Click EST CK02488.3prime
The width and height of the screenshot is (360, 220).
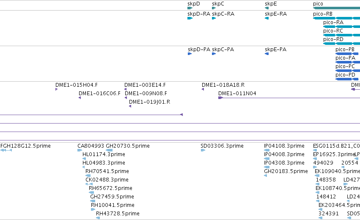(89, 184)
